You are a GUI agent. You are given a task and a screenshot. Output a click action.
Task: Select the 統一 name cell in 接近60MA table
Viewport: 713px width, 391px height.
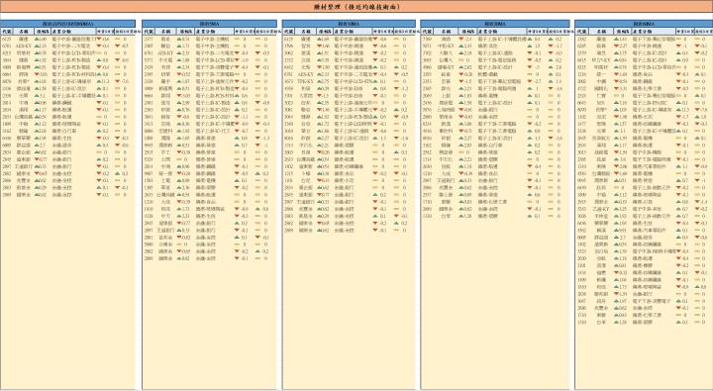[x=601, y=74]
